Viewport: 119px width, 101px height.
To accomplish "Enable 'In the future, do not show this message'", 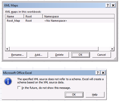I will click(x=19, y=88).
